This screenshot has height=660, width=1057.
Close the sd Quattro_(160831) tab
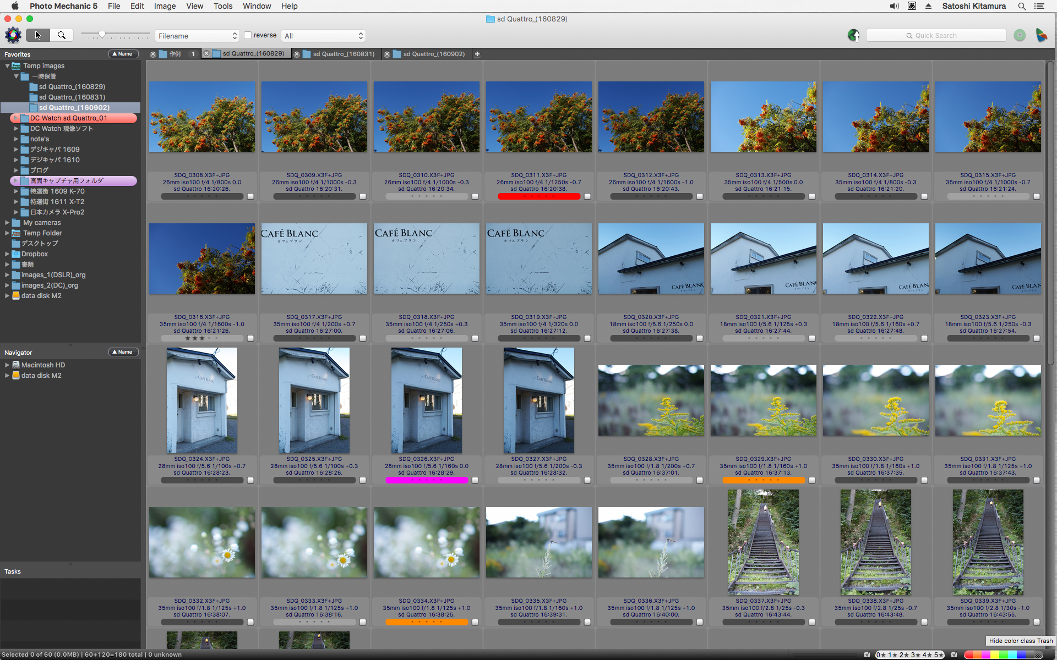click(297, 54)
